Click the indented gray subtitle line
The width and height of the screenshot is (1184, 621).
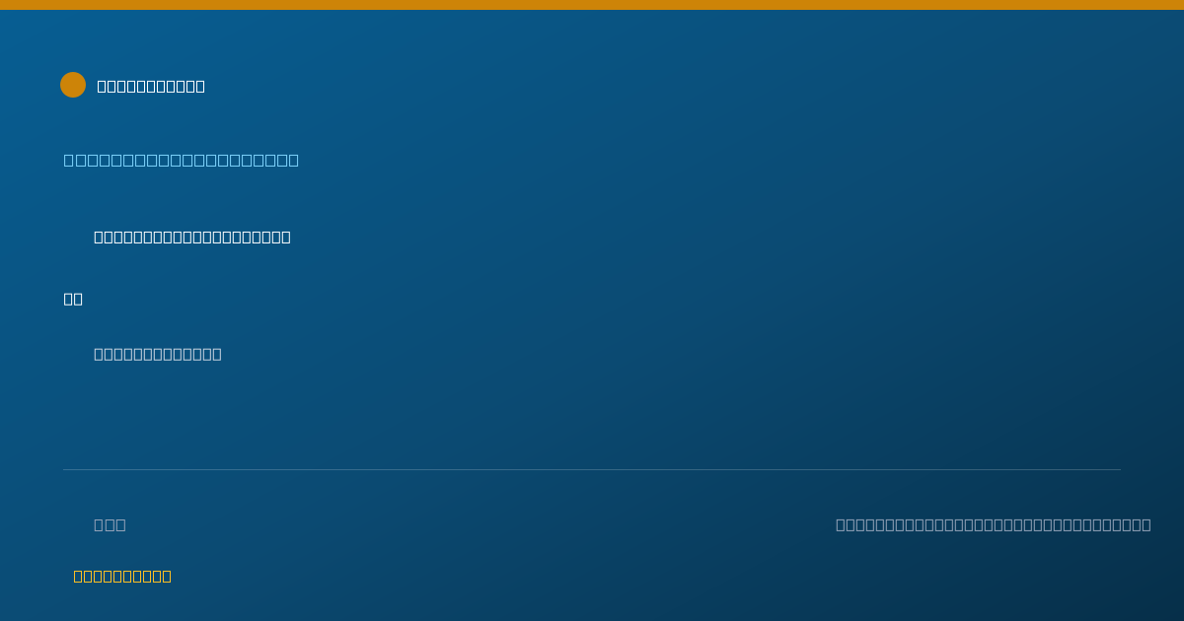tap(158, 354)
